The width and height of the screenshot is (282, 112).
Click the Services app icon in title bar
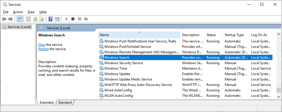(5, 4)
